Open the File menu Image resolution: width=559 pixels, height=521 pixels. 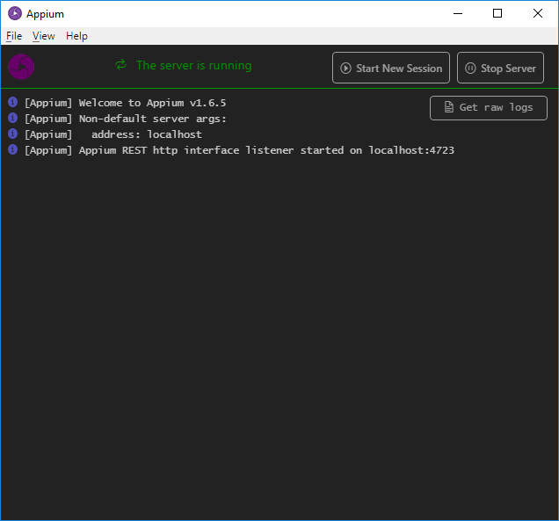coord(14,36)
